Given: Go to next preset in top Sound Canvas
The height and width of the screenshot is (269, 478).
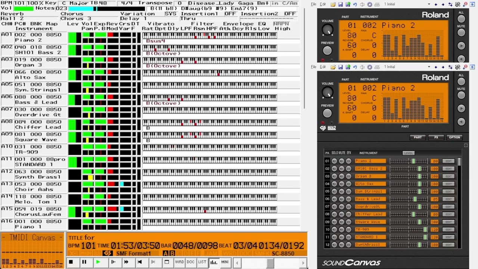Looking at the screenshot, I should coord(443,4).
